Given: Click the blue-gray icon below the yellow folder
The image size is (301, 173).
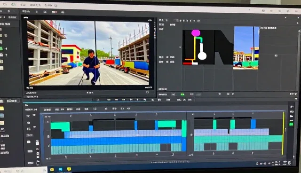Looking at the screenshot, I should point(2,116).
